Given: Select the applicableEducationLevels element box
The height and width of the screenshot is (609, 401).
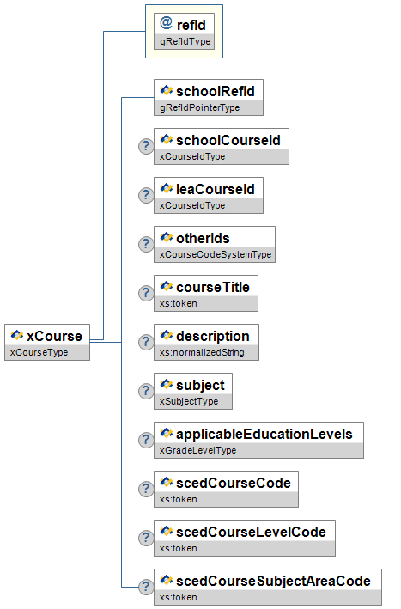Looking at the screenshot, I should (259, 440).
